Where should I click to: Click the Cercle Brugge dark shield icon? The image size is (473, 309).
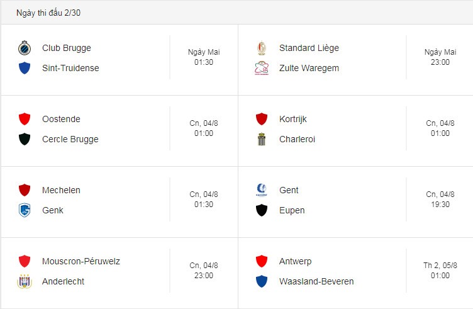coord(25,139)
